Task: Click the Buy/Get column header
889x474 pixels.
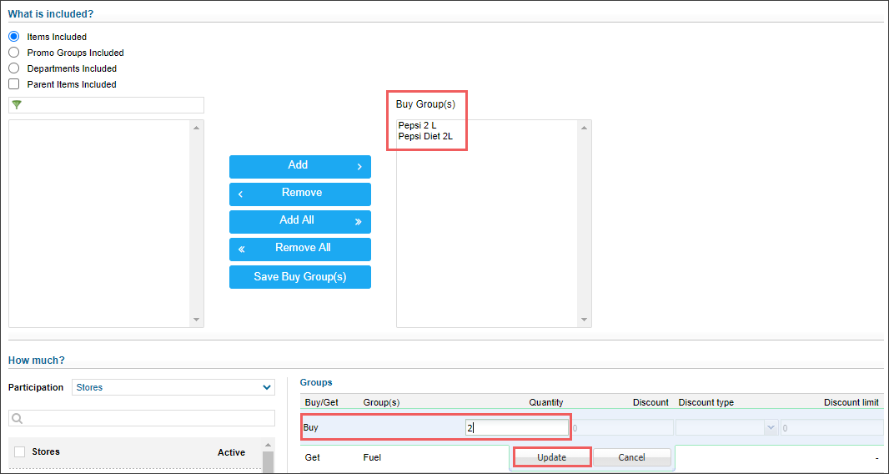Action: [321, 402]
